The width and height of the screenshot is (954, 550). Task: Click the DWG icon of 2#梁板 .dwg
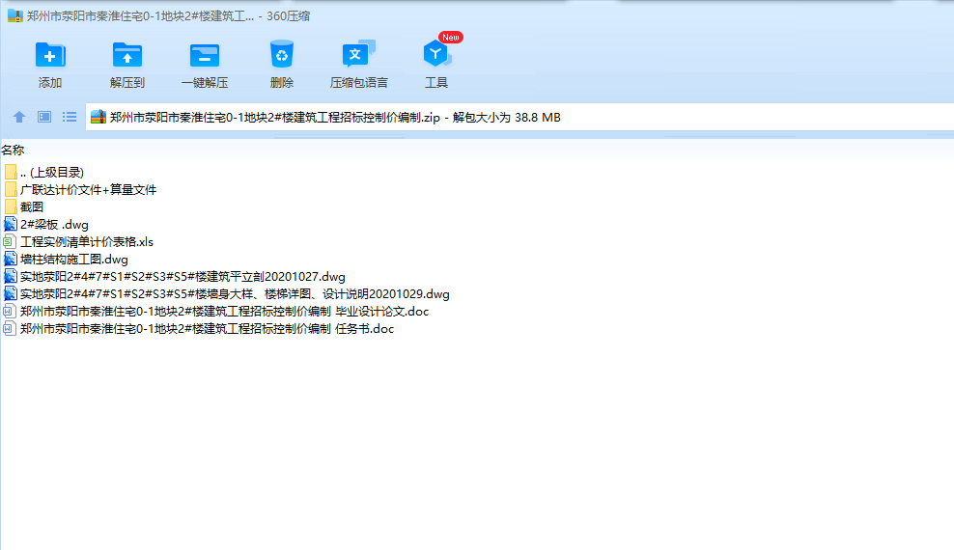point(11,224)
